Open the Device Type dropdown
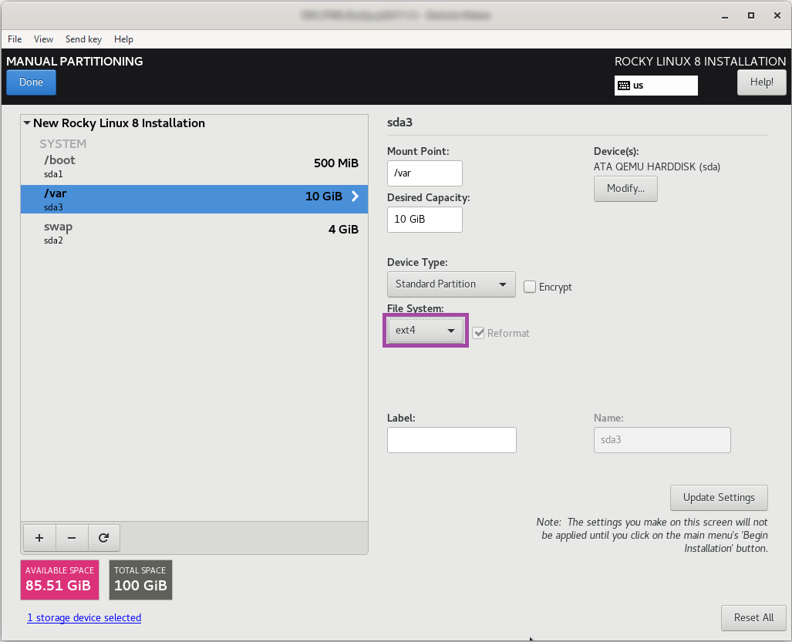This screenshot has width=792, height=642. (x=451, y=284)
